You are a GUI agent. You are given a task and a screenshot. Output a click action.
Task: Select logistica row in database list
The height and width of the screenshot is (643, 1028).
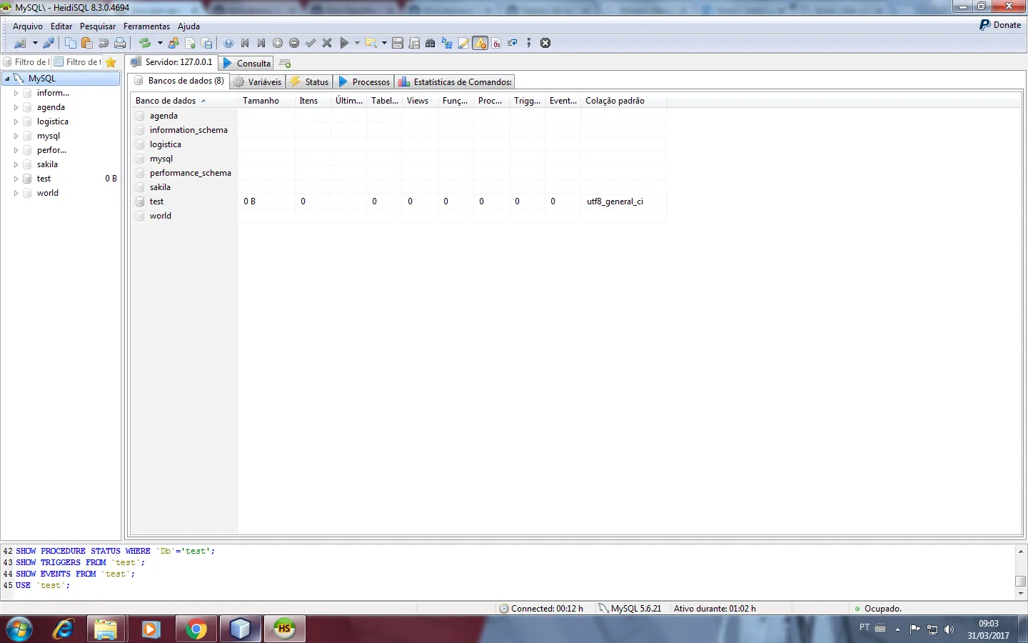tap(166, 144)
